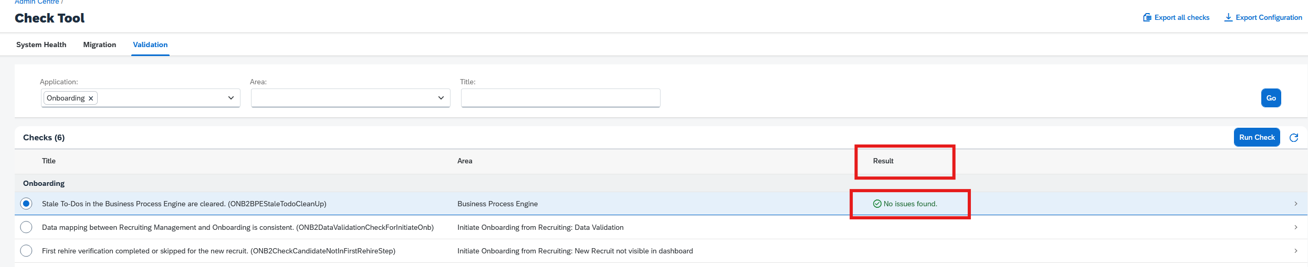Viewport: 1308px width, 267px height.
Task: Select the Data mapping check radio button
Action: click(26, 227)
